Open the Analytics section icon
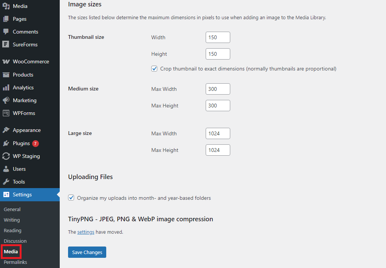The image size is (386, 268). 6,87
